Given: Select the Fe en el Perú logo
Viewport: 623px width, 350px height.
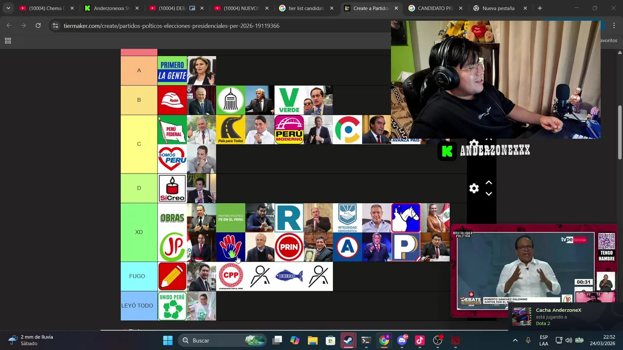Looking at the screenshot, I should (231, 218).
